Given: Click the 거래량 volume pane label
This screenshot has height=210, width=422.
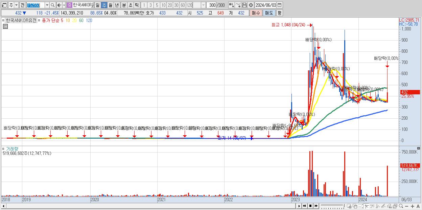Looking at the screenshot, I should tap(11, 149).
